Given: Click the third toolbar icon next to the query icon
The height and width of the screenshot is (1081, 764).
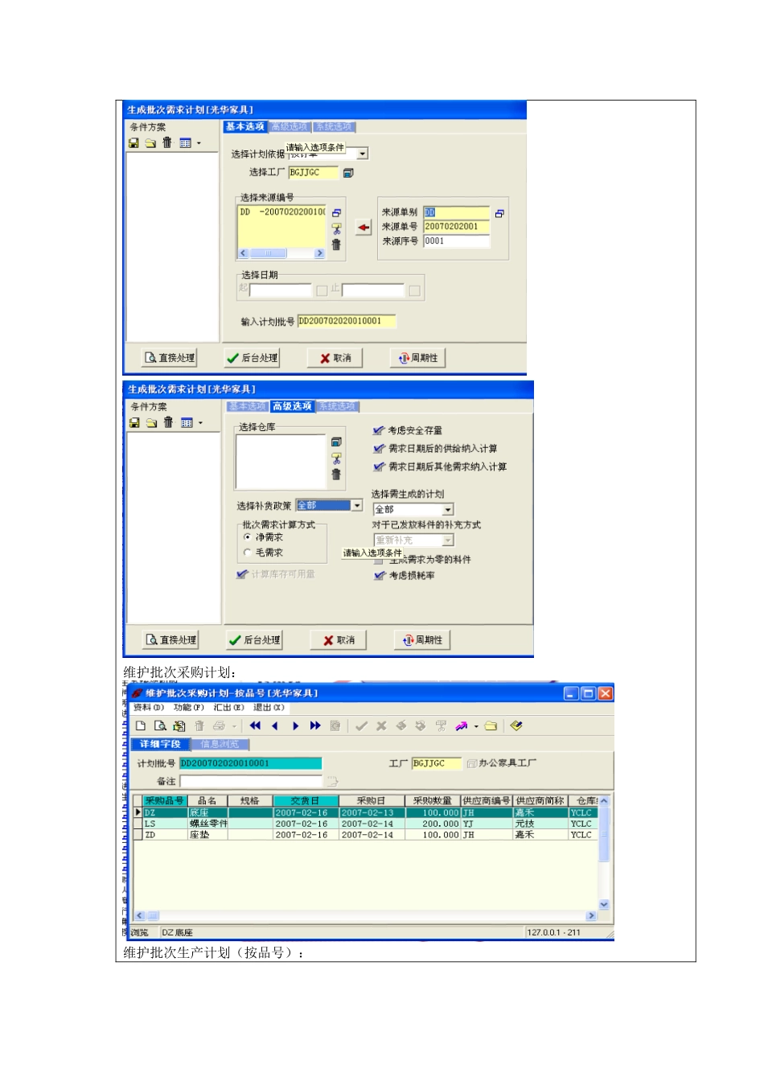Looking at the screenshot, I should [x=179, y=725].
